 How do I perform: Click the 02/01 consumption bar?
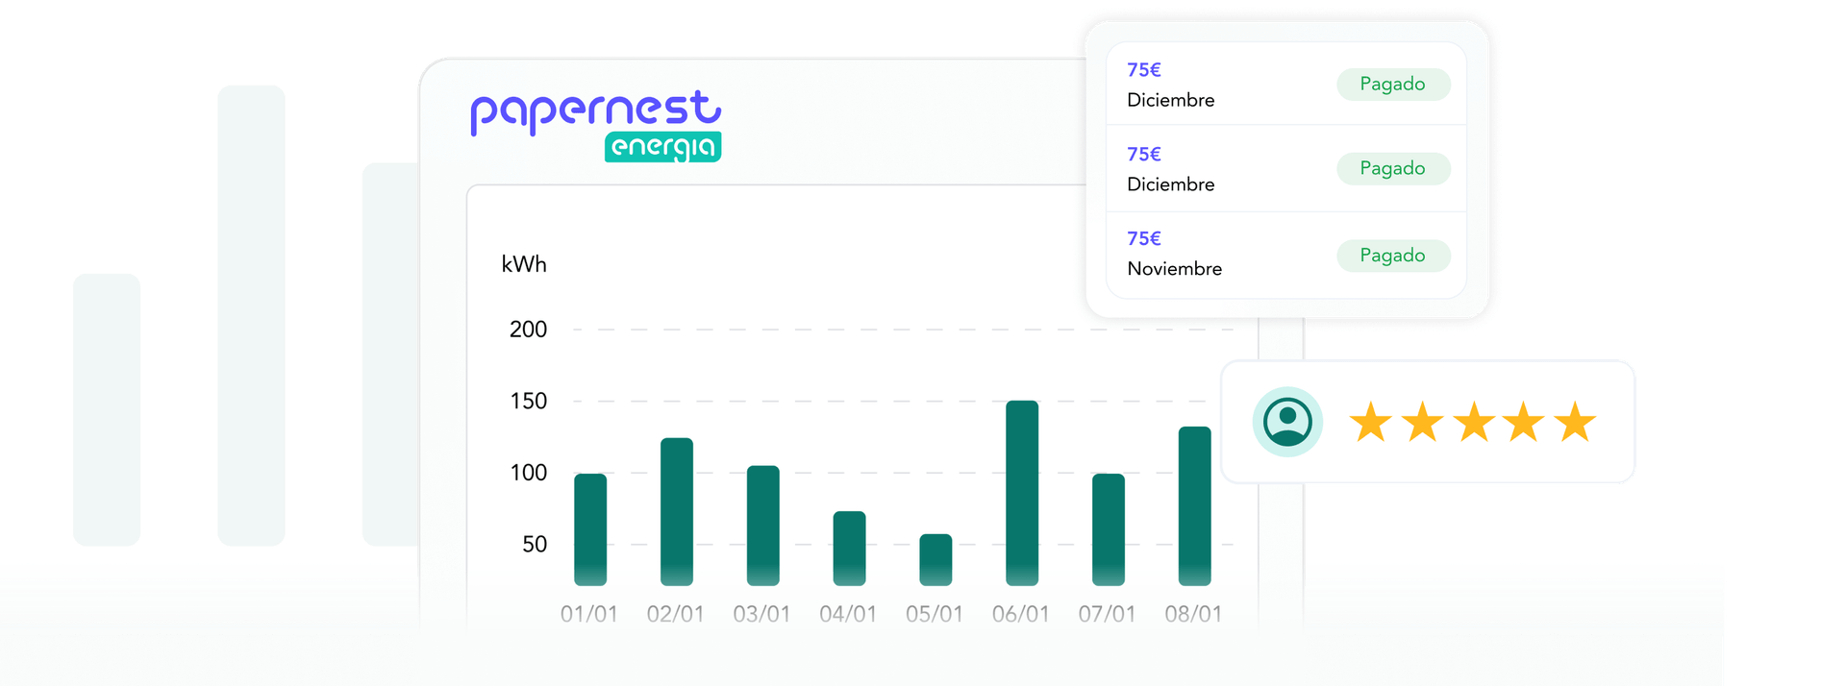[677, 512]
